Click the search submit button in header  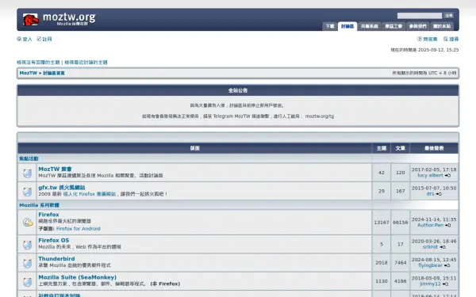click(x=449, y=16)
